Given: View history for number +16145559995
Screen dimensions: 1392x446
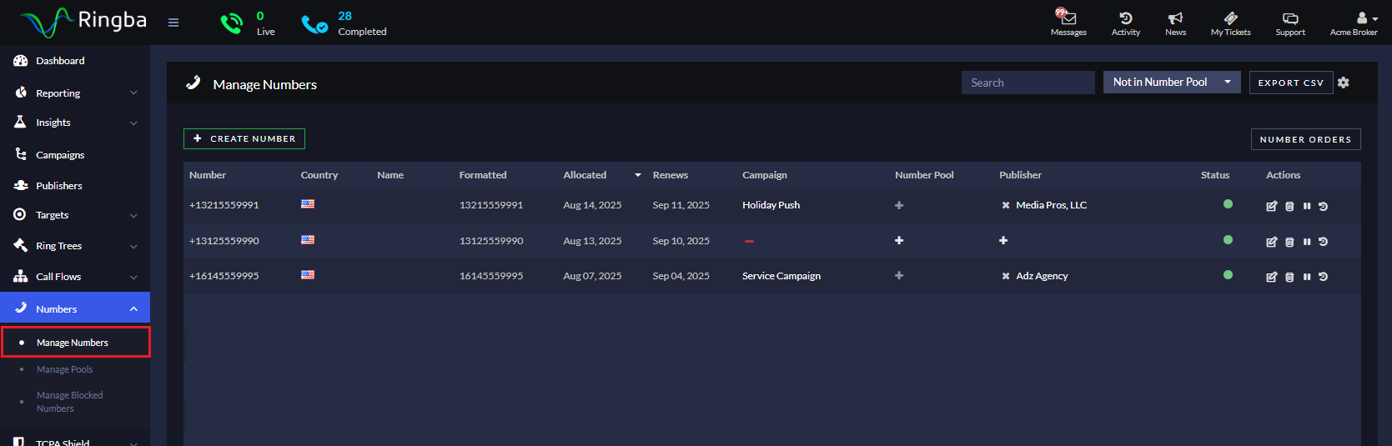Looking at the screenshot, I should [x=1323, y=277].
